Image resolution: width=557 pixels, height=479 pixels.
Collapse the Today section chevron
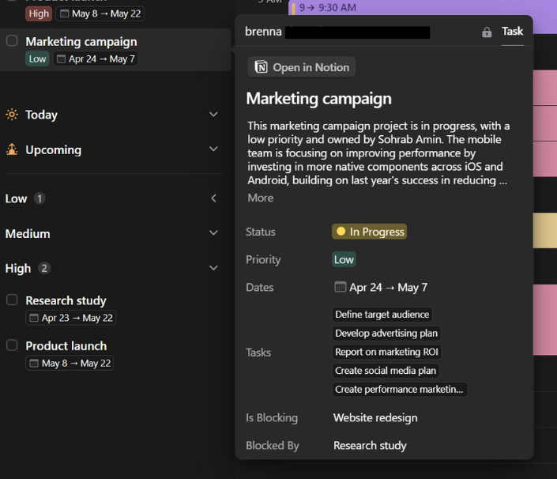[213, 115]
